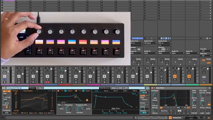Screen dimensions: 213x120
Task: Open the MPE tab
Action: point(126,88)
